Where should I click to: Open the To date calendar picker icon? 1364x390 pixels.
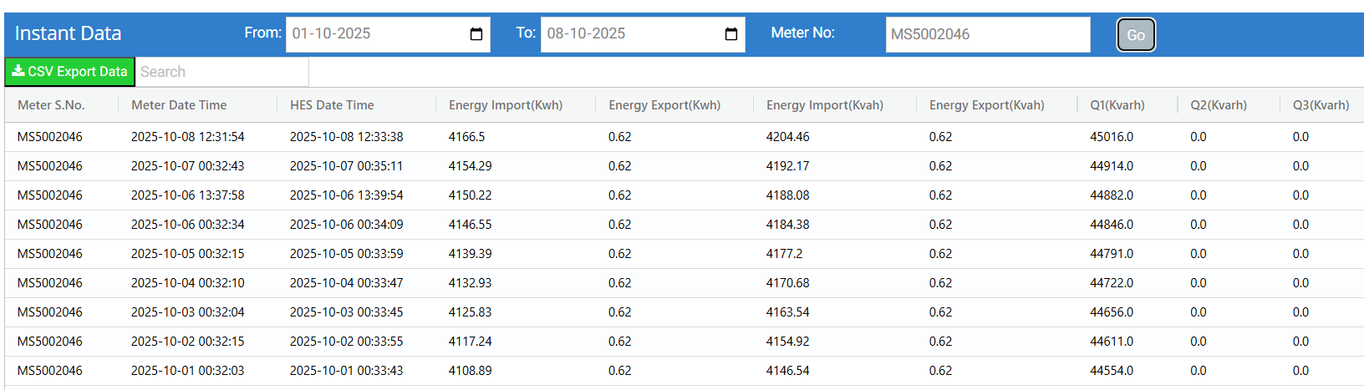(731, 34)
